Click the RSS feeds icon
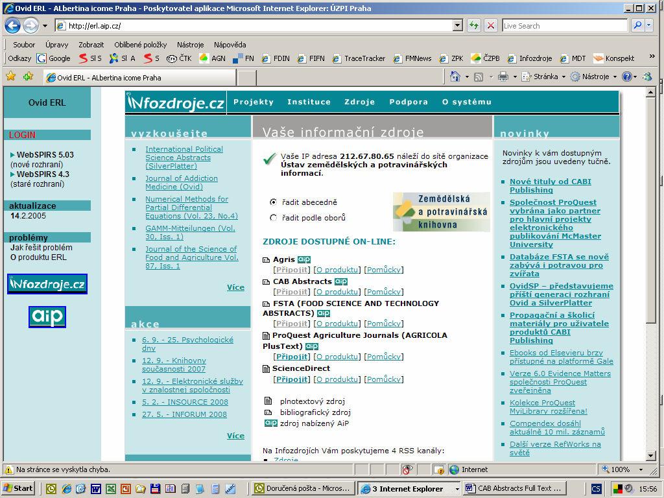The image size is (664, 498). pyautogui.click(x=479, y=77)
